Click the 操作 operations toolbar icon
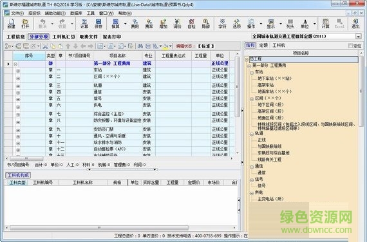 pos(251,24)
